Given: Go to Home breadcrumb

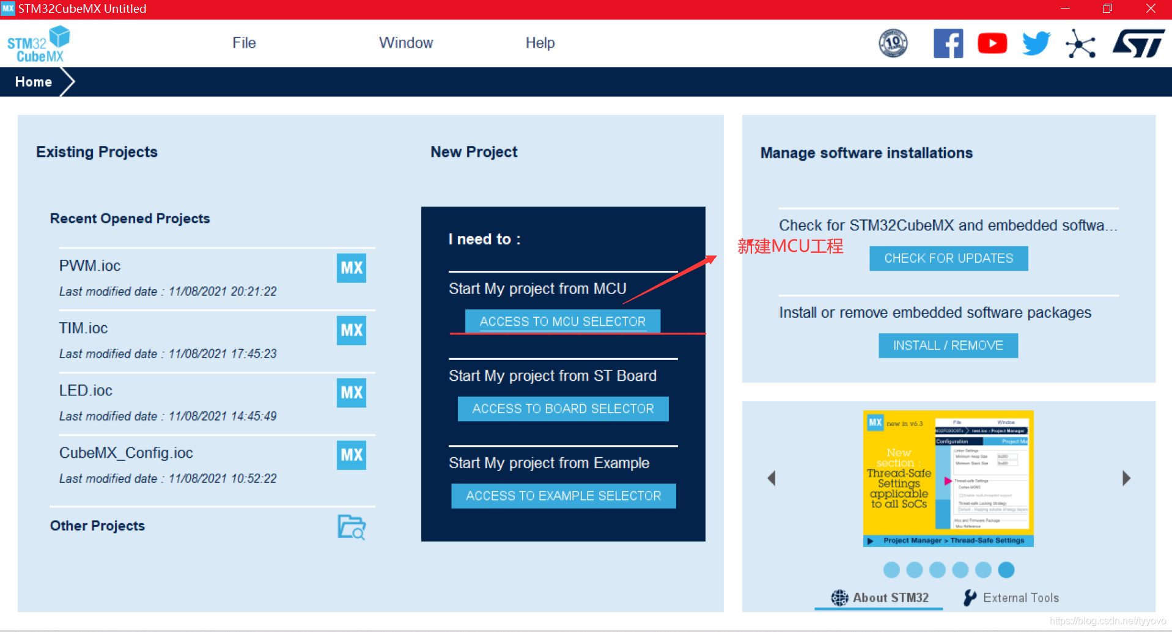Looking at the screenshot, I should coord(34,82).
